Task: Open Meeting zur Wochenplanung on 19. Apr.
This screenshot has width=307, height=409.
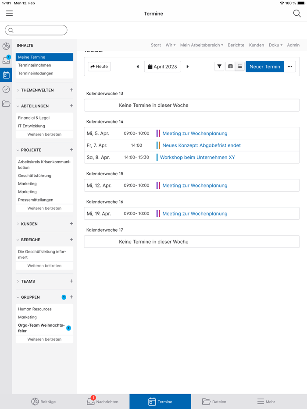Action: [195, 214]
